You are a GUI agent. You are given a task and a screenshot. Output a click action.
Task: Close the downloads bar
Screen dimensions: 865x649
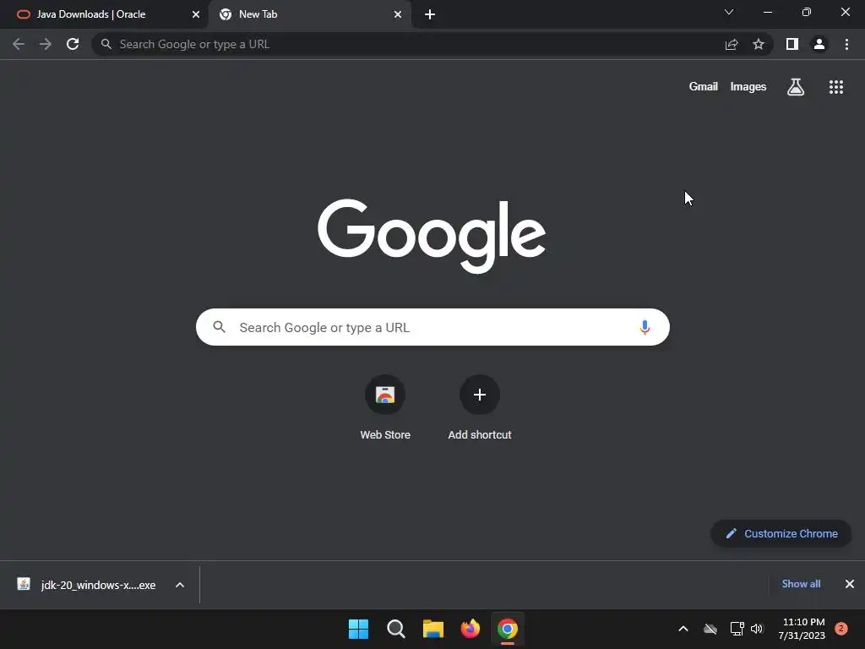coord(850,584)
